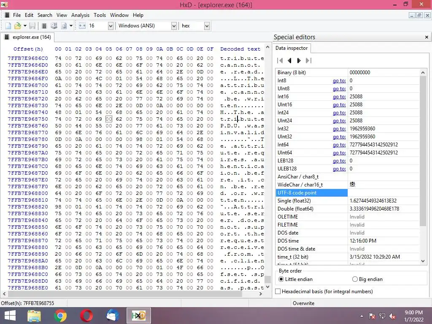The height and width of the screenshot is (324, 432).
Task: Open the bytes per row 16 dropdown
Action: coord(111,26)
